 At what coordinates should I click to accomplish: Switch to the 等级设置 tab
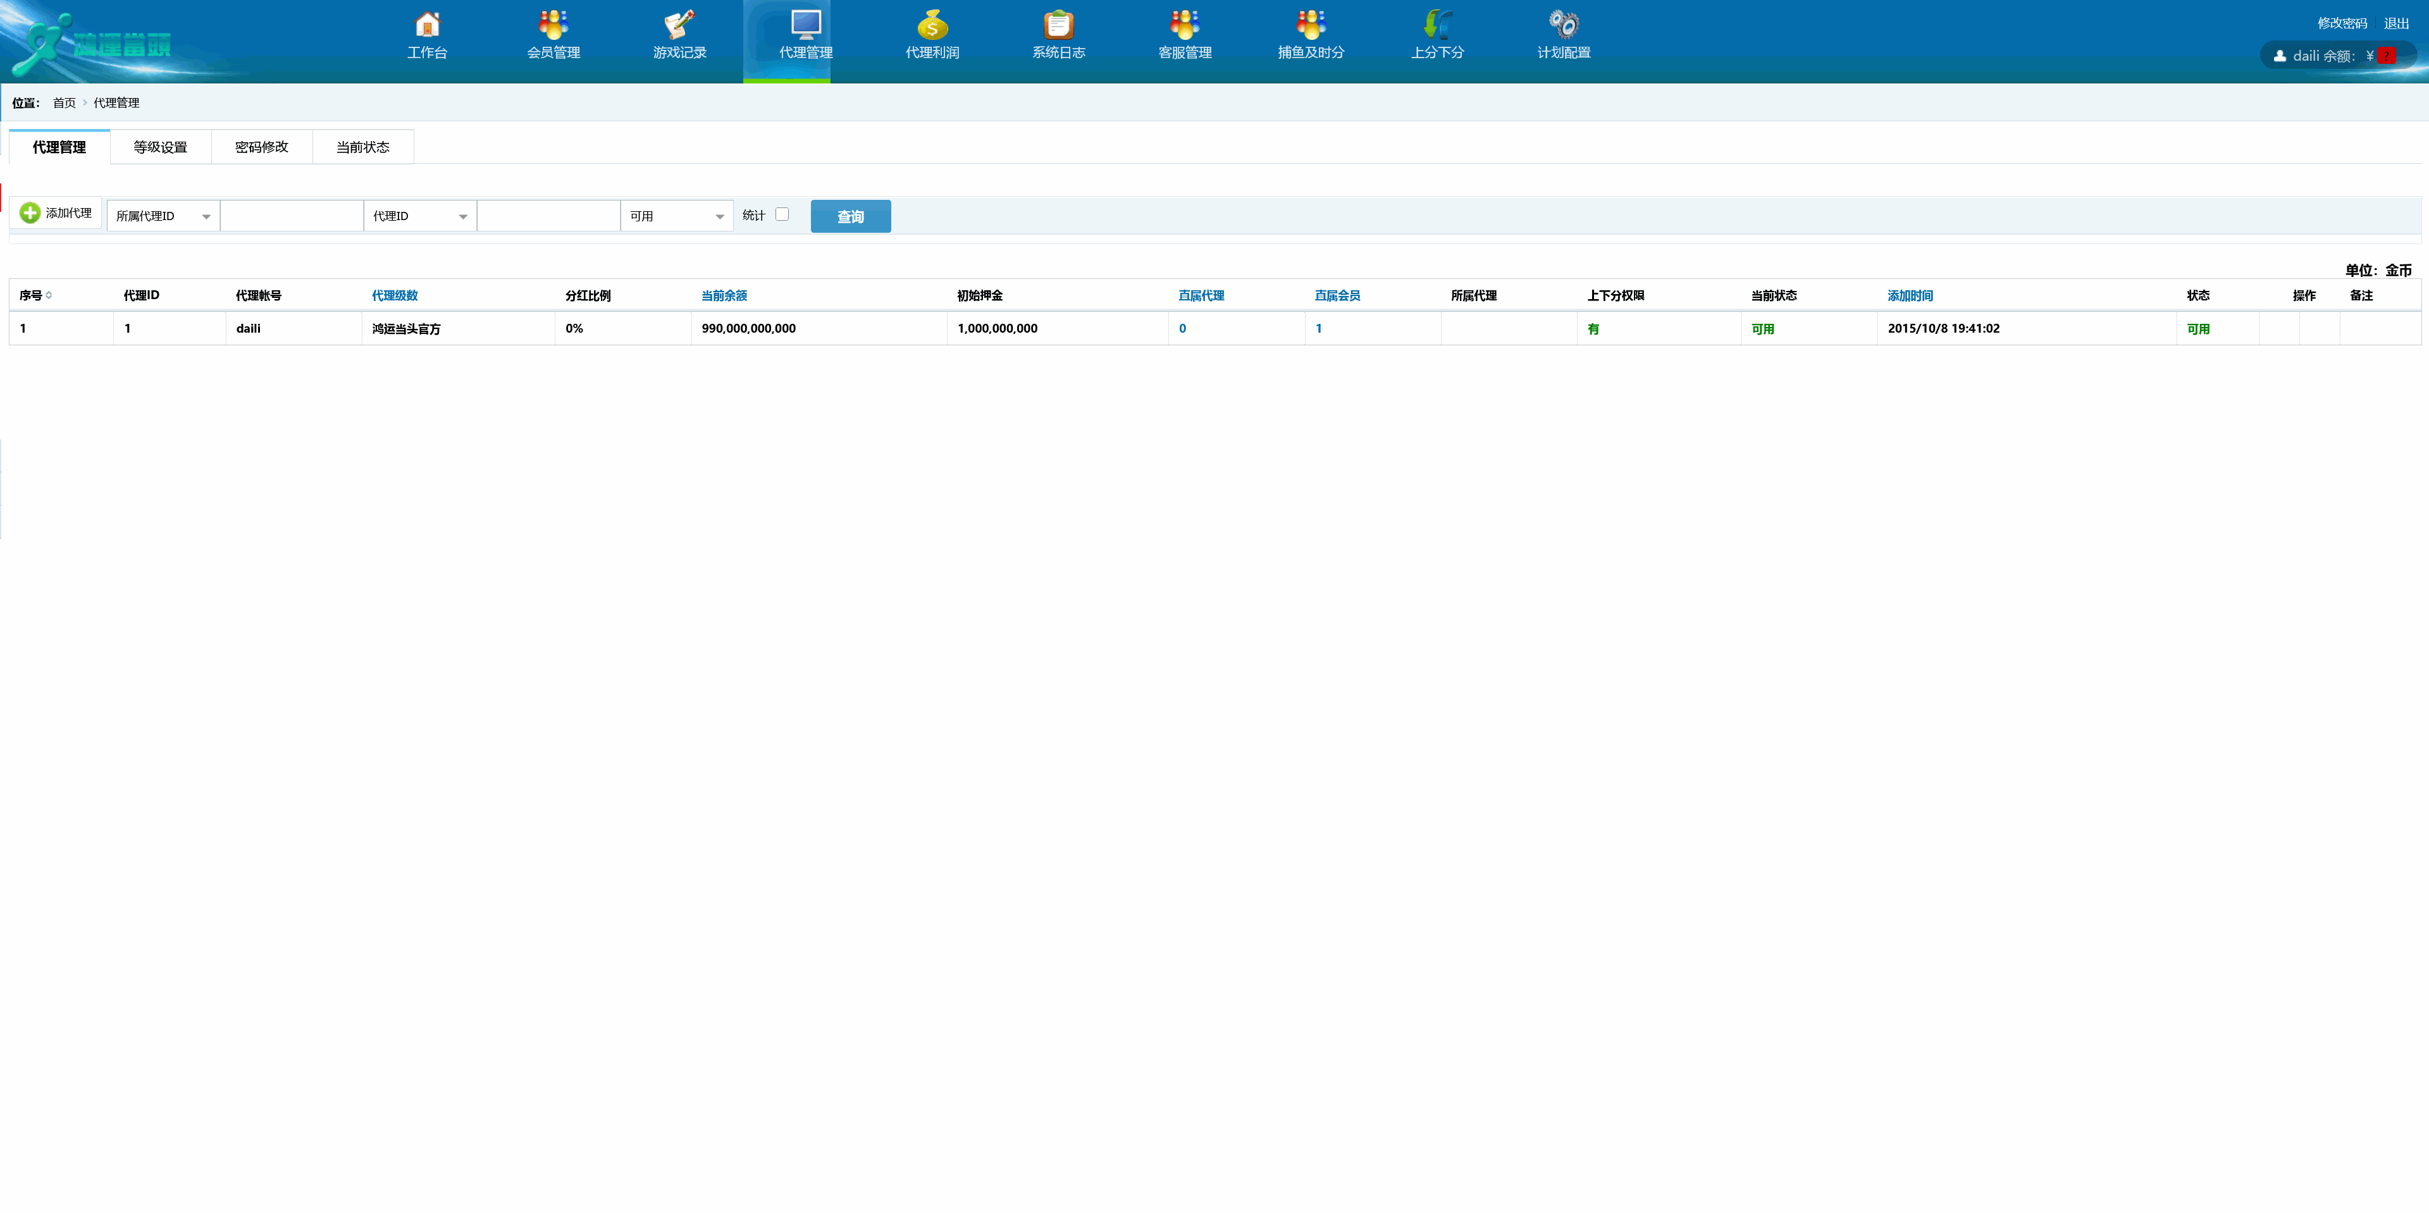160,147
